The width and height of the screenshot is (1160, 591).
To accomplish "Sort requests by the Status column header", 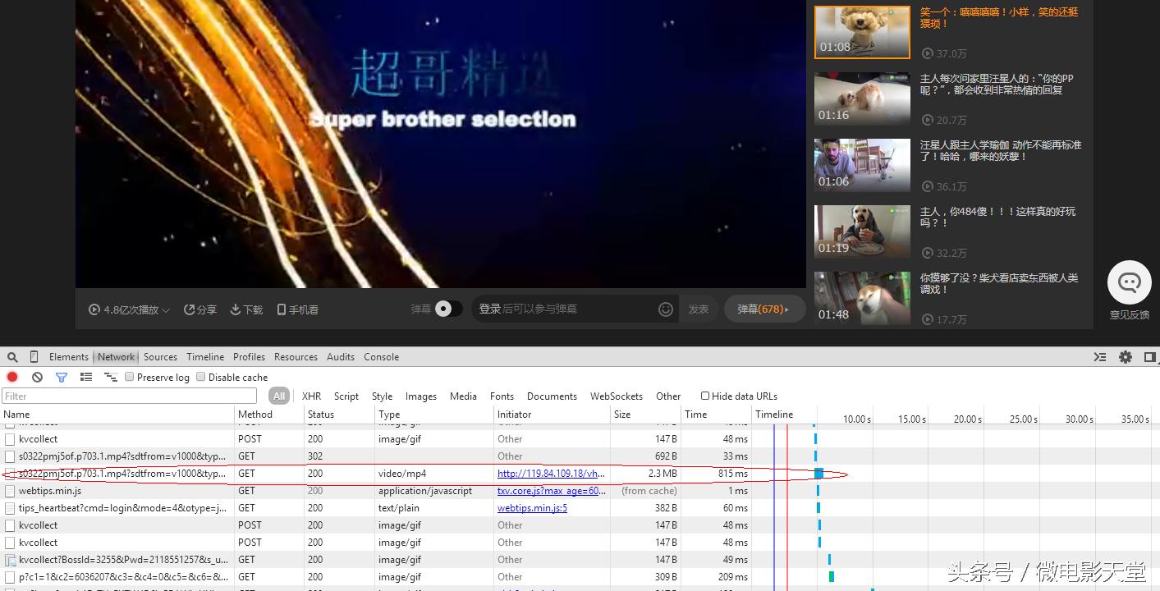I will tap(339, 415).
